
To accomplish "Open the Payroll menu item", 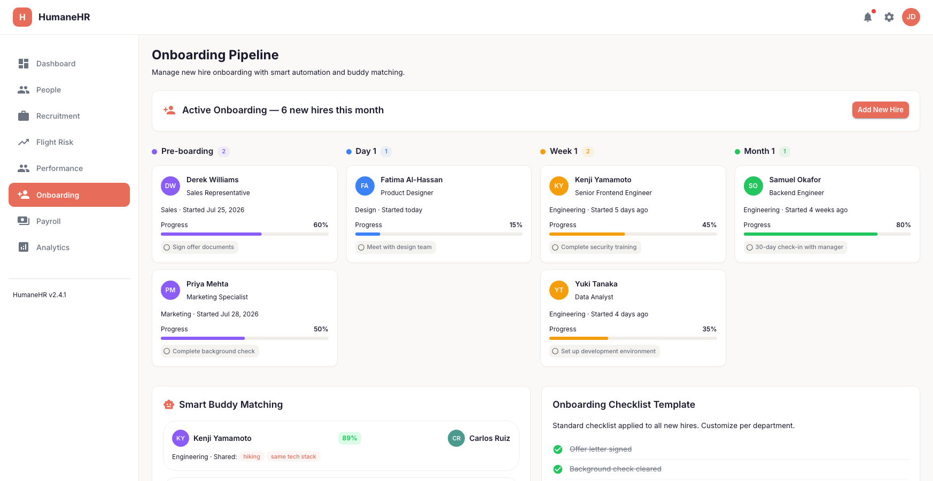I will (x=69, y=221).
